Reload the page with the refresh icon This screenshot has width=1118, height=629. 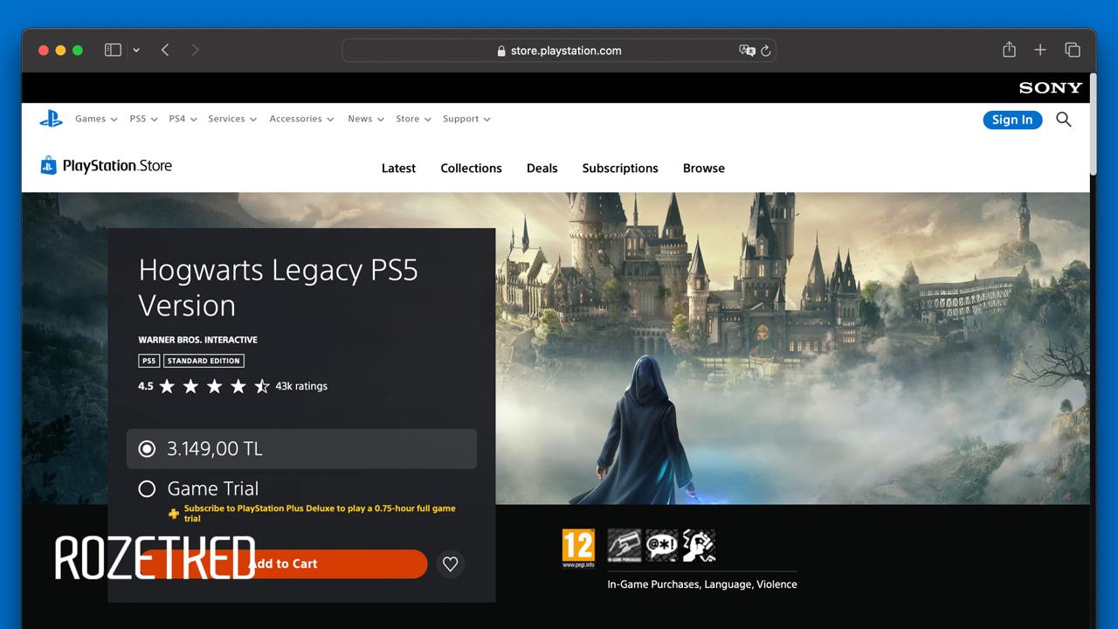point(766,51)
